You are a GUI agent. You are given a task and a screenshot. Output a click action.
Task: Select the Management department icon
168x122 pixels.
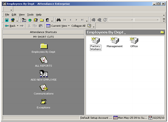pyautogui.click(x=115, y=41)
